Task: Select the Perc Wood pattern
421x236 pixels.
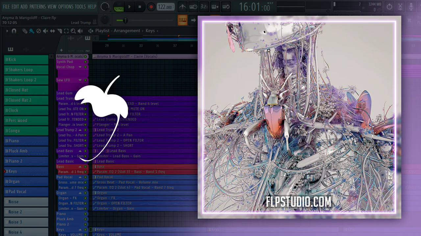Action: [x=26, y=121]
